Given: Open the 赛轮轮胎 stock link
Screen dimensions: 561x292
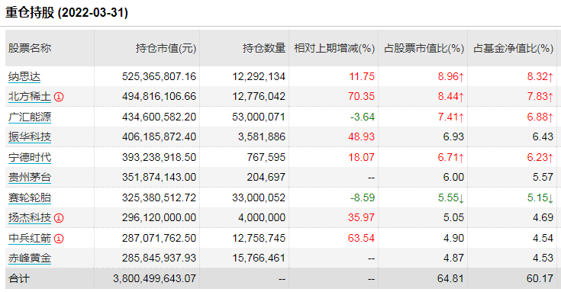Looking at the screenshot, I should 30,197.
